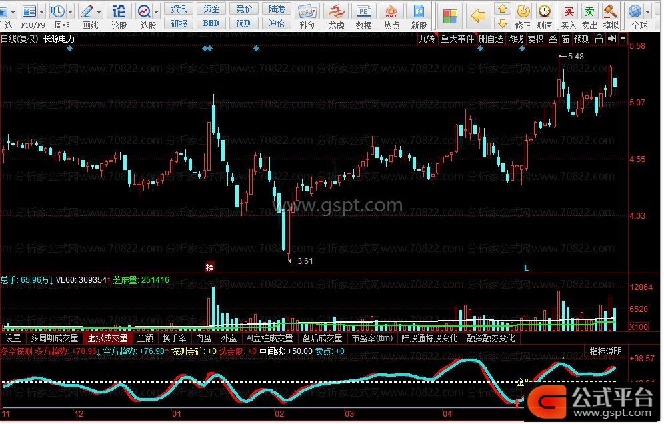Click the 卖出 sell icon
Viewport: 664px width, 424px height.
(x=589, y=11)
